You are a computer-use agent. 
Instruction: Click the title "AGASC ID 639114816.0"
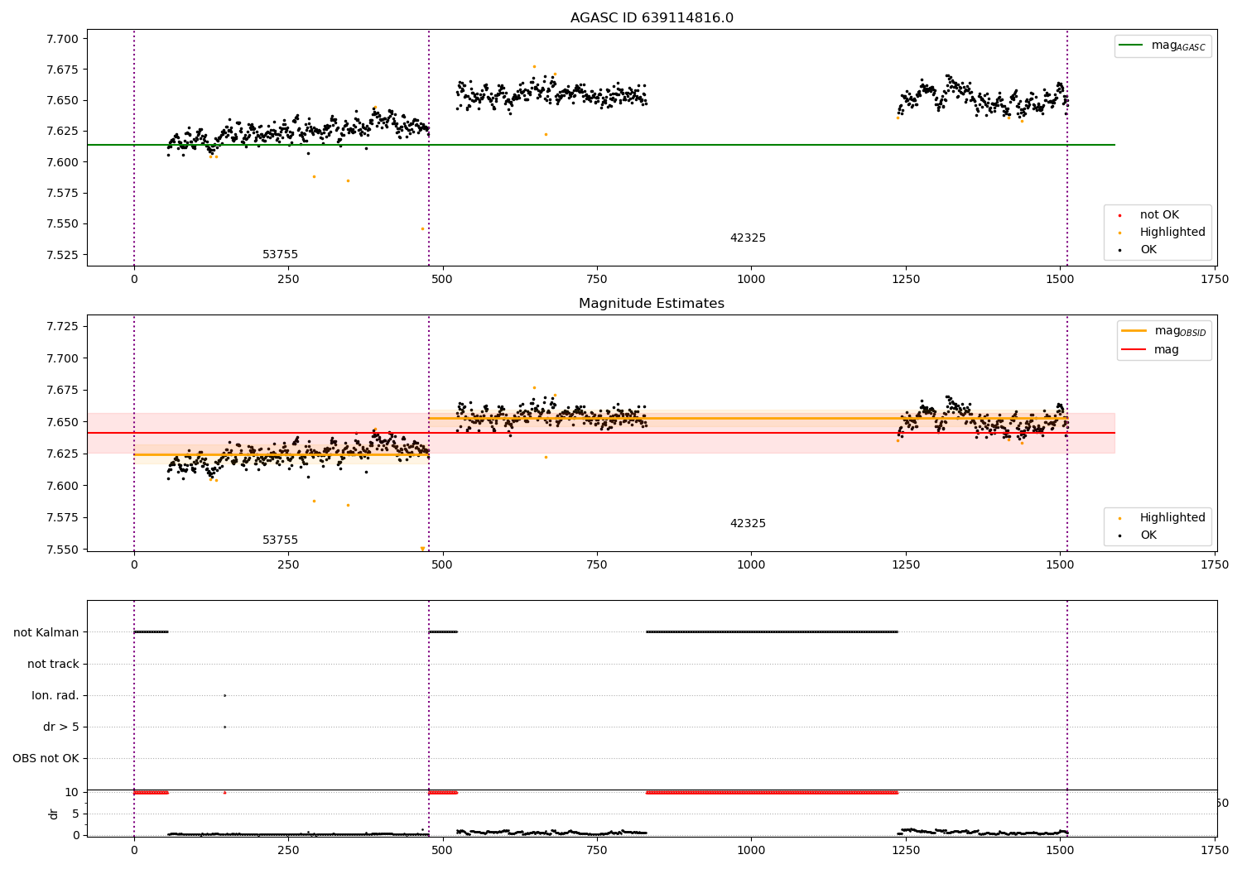[652, 18]
